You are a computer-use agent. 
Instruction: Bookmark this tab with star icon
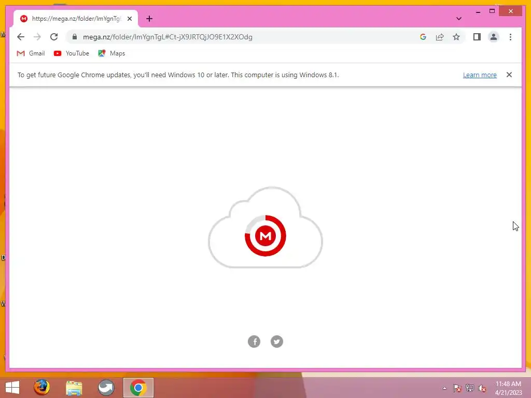pos(456,37)
